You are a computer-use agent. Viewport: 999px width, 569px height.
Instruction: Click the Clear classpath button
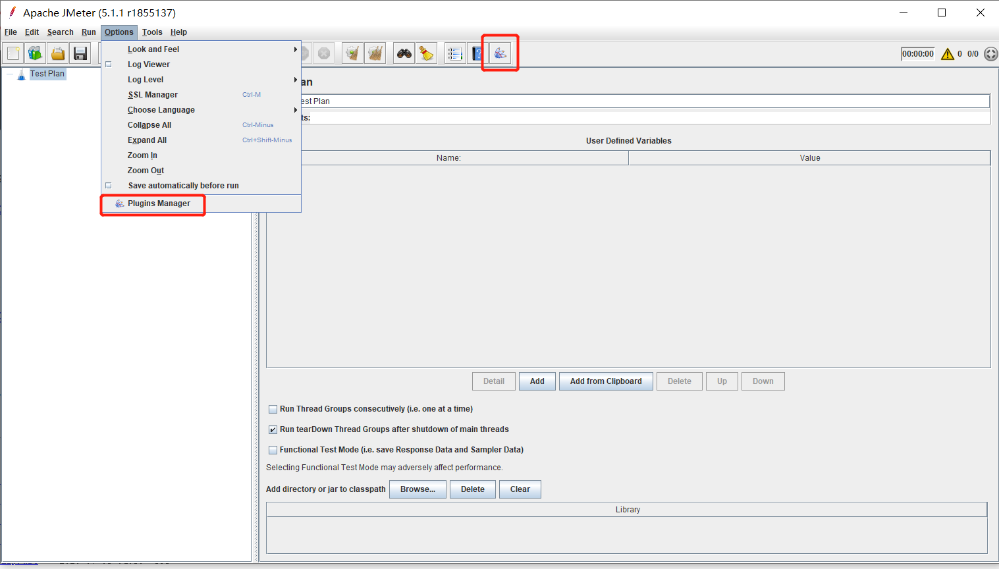pos(520,489)
